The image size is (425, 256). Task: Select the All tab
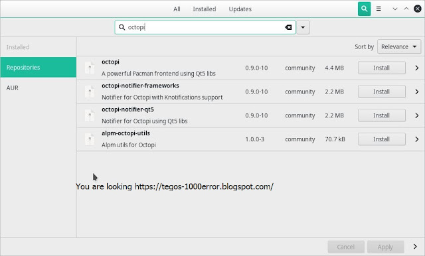177,9
